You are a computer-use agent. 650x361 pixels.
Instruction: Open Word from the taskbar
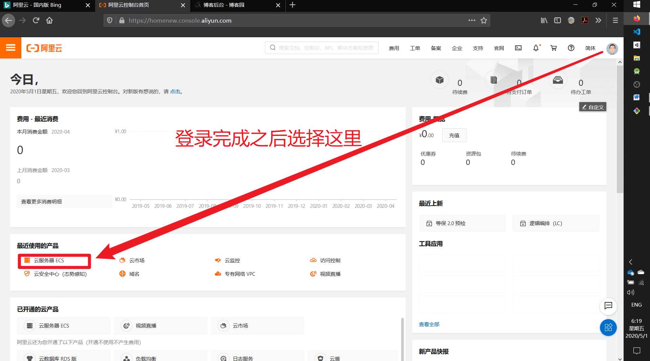637,97
